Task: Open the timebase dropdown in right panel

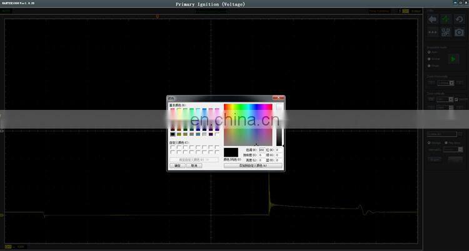Action: tap(445, 82)
